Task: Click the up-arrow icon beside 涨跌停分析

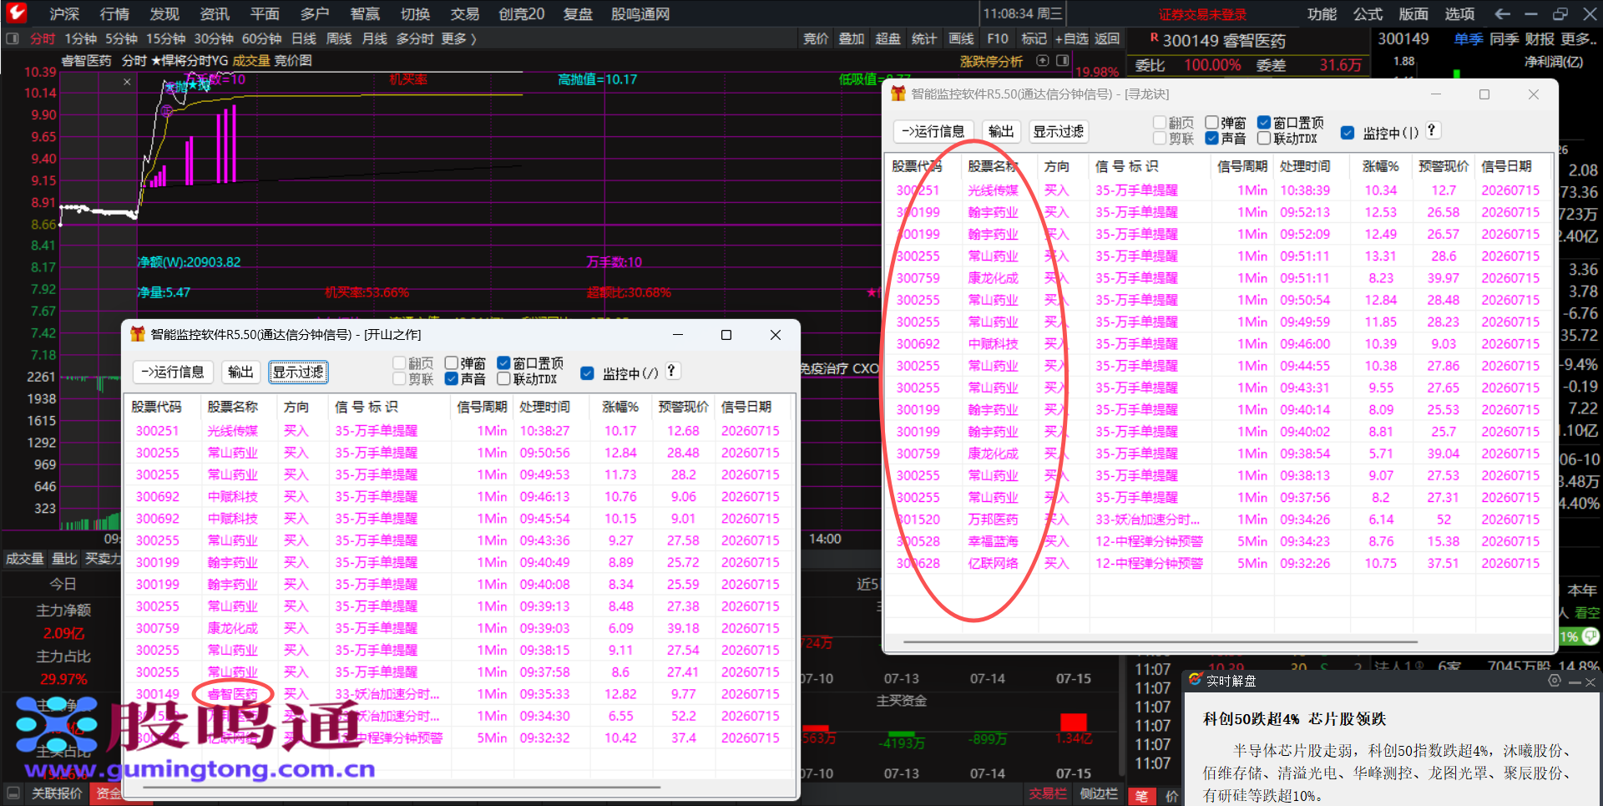Action: pos(1042,60)
